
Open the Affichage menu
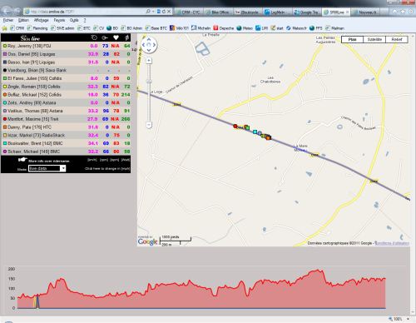click(41, 20)
